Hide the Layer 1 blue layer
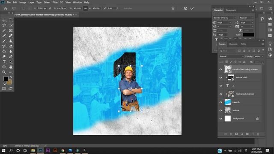Screen dimensions: 274x154 pos(221,102)
